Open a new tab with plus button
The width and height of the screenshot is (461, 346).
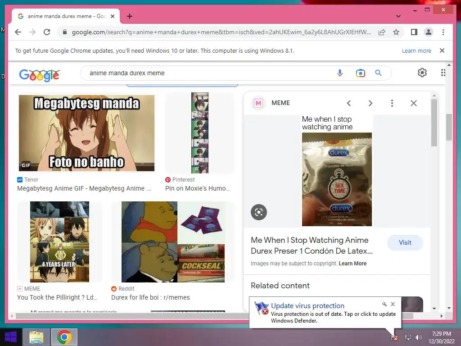[x=129, y=16]
